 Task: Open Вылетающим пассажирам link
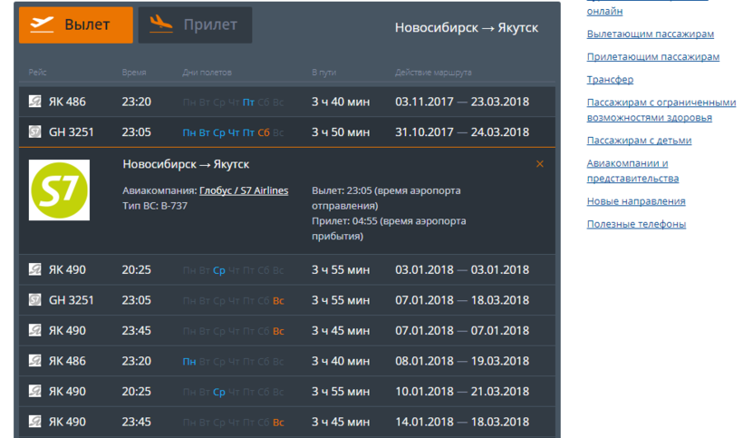(650, 34)
